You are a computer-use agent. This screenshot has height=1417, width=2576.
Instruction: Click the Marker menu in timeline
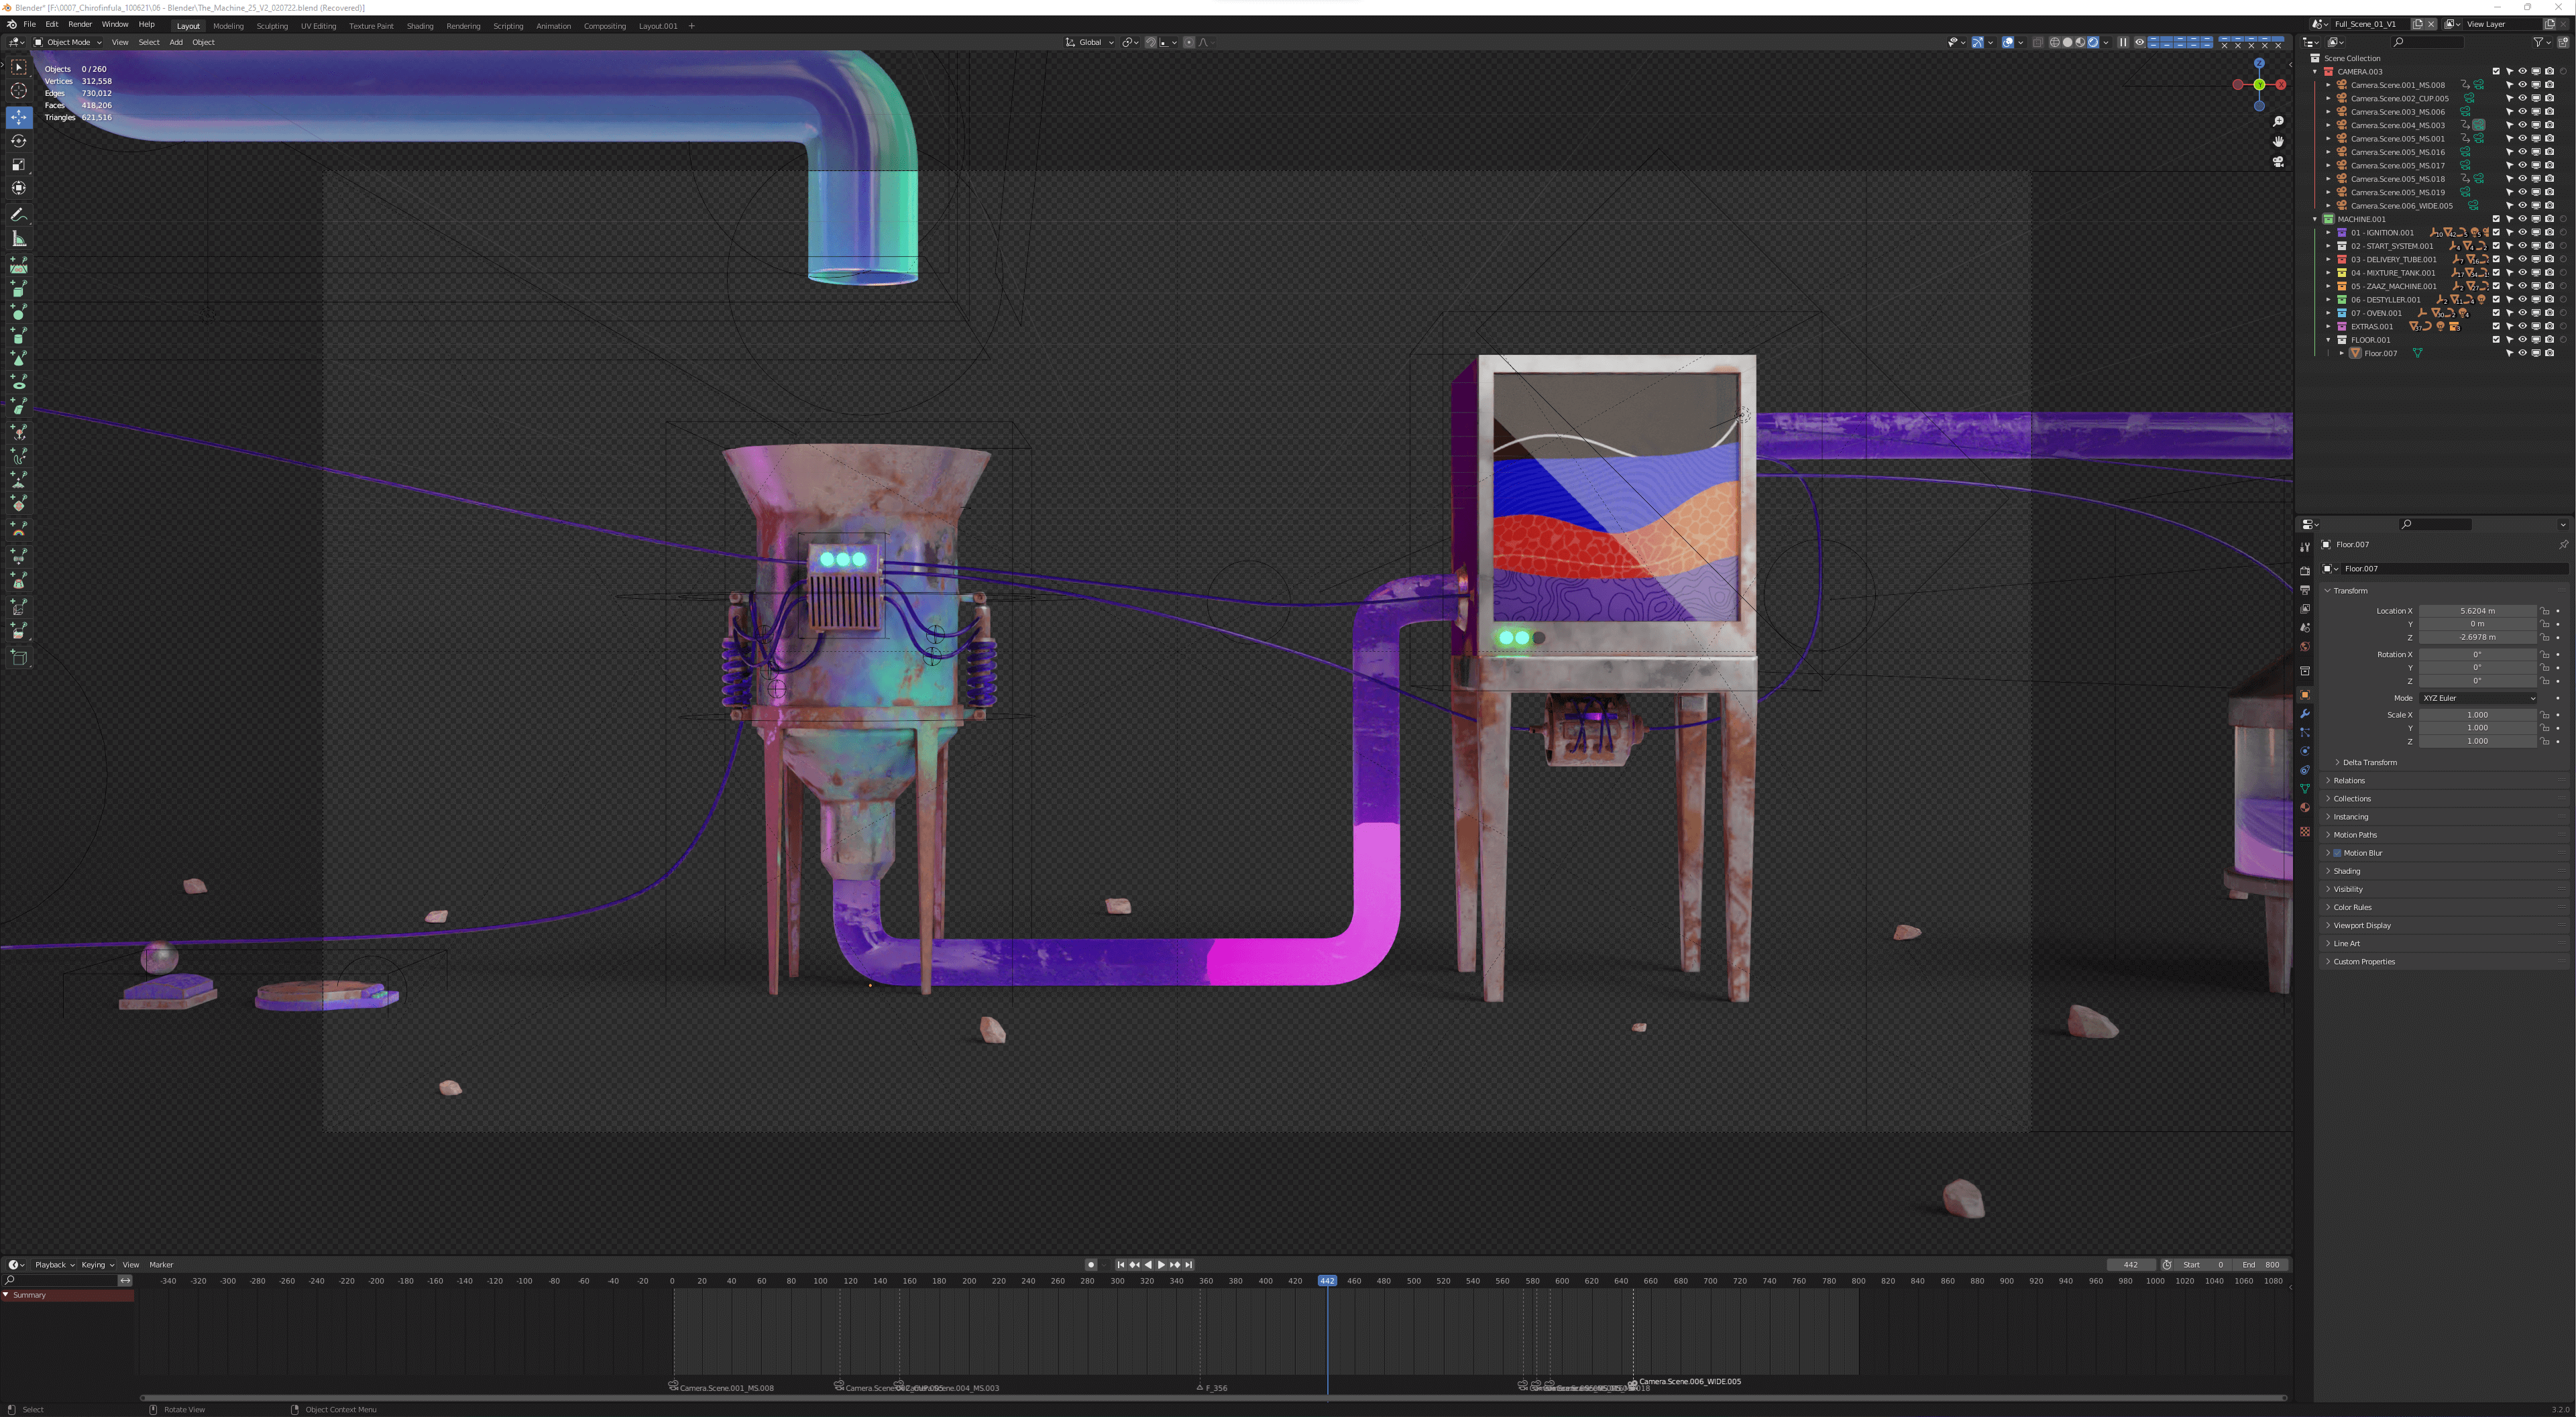pos(161,1264)
